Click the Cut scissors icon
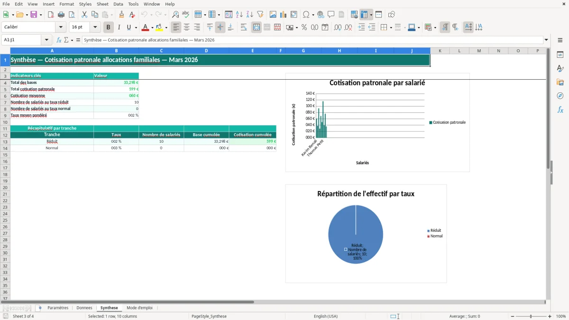The image size is (569, 320). [x=84, y=15]
